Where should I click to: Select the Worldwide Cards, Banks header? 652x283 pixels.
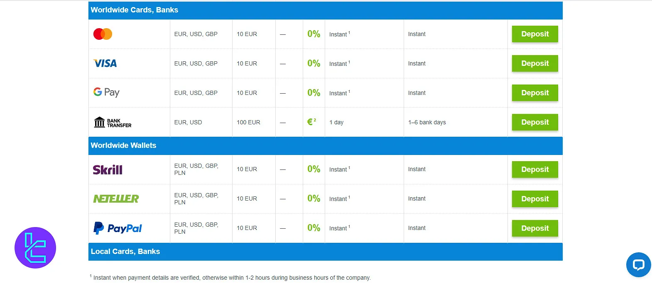134,10
